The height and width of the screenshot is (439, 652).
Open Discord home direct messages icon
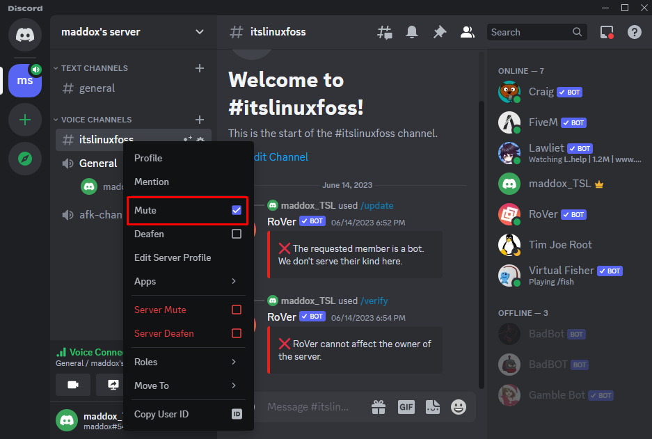click(25, 35)
